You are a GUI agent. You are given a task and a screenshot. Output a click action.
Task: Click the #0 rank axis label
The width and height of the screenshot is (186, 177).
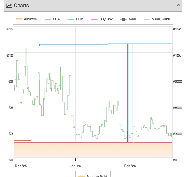click(x=175, y=160)
